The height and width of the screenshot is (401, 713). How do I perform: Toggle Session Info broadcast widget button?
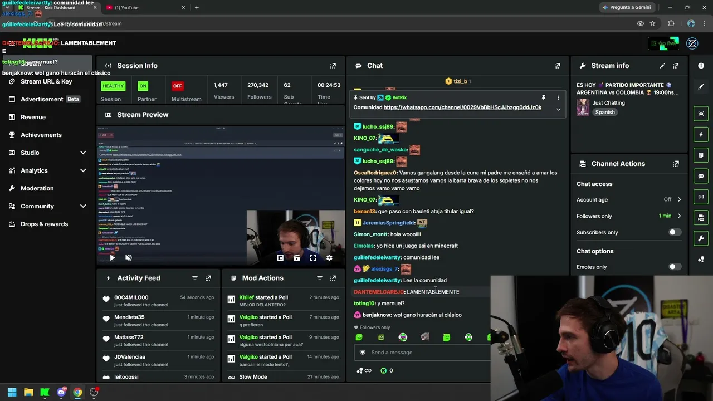click(701, 197)
